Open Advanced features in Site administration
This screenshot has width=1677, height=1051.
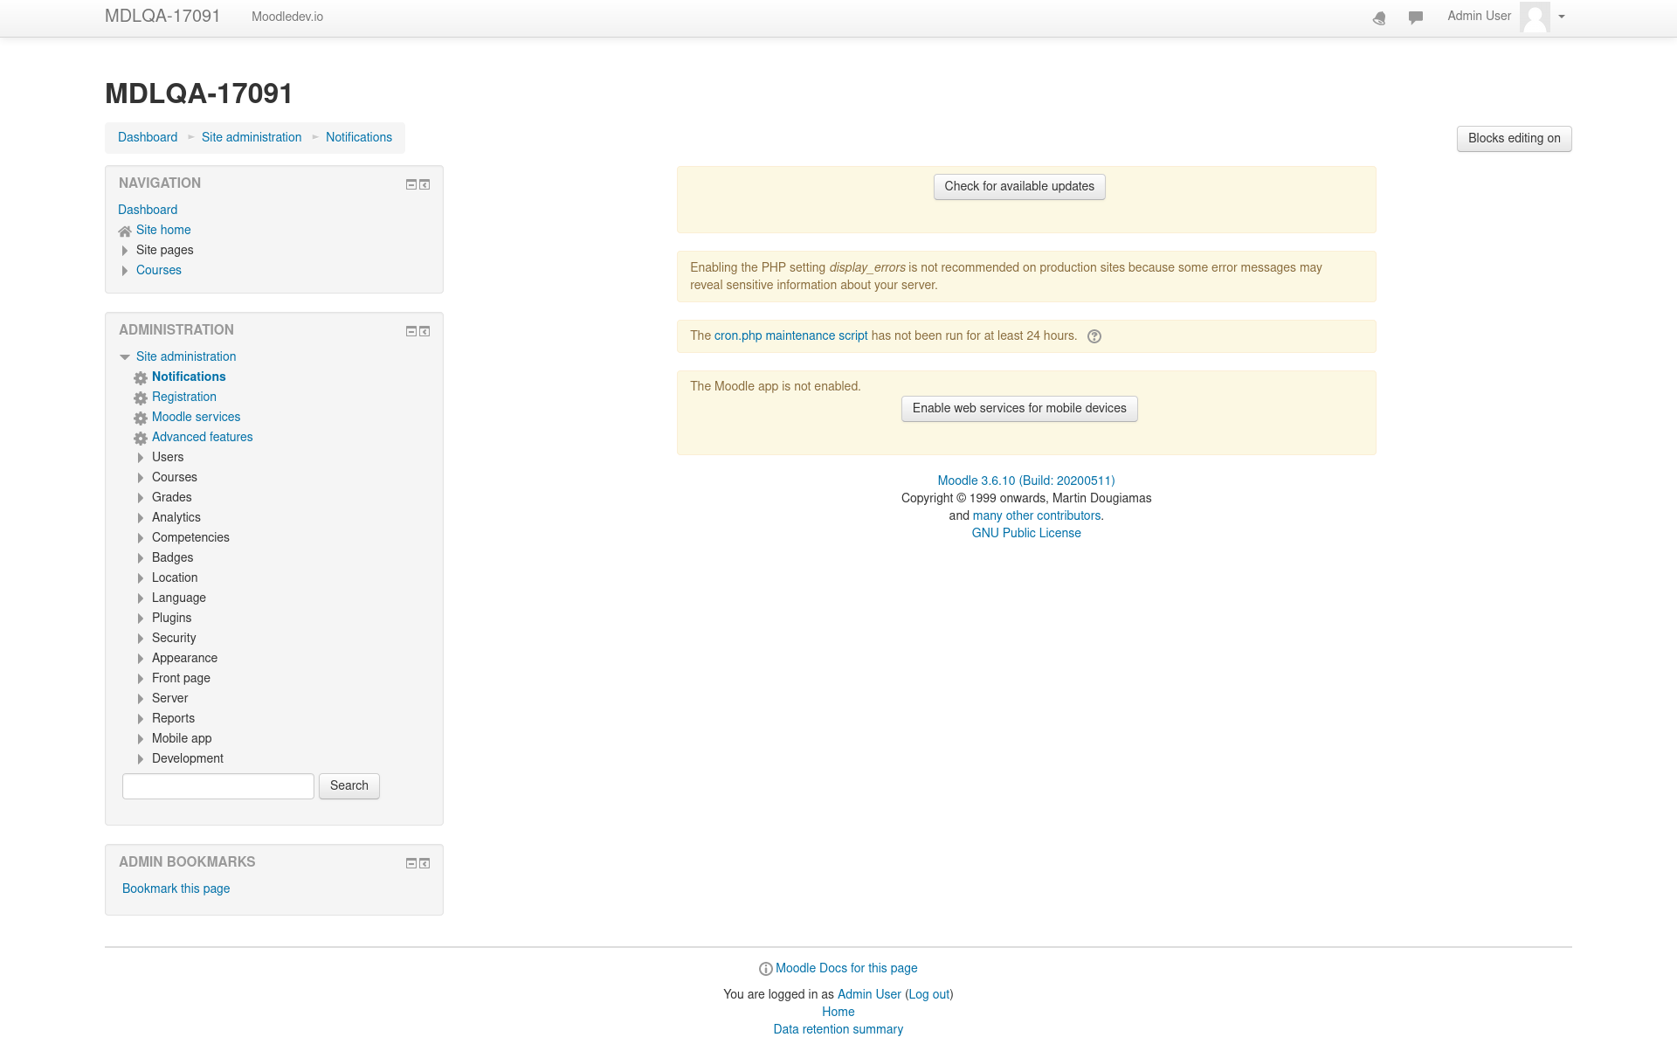(x=203, y=437)
